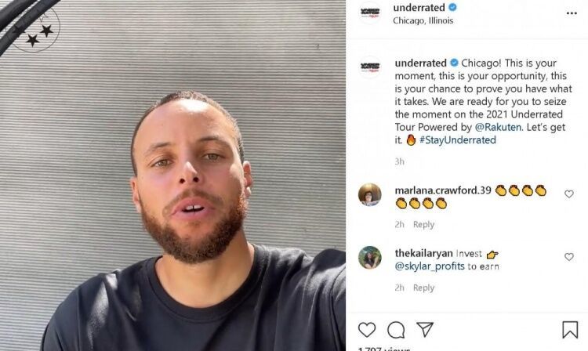Play or pause the video post
Screen dimensions: 588x351
172,175
